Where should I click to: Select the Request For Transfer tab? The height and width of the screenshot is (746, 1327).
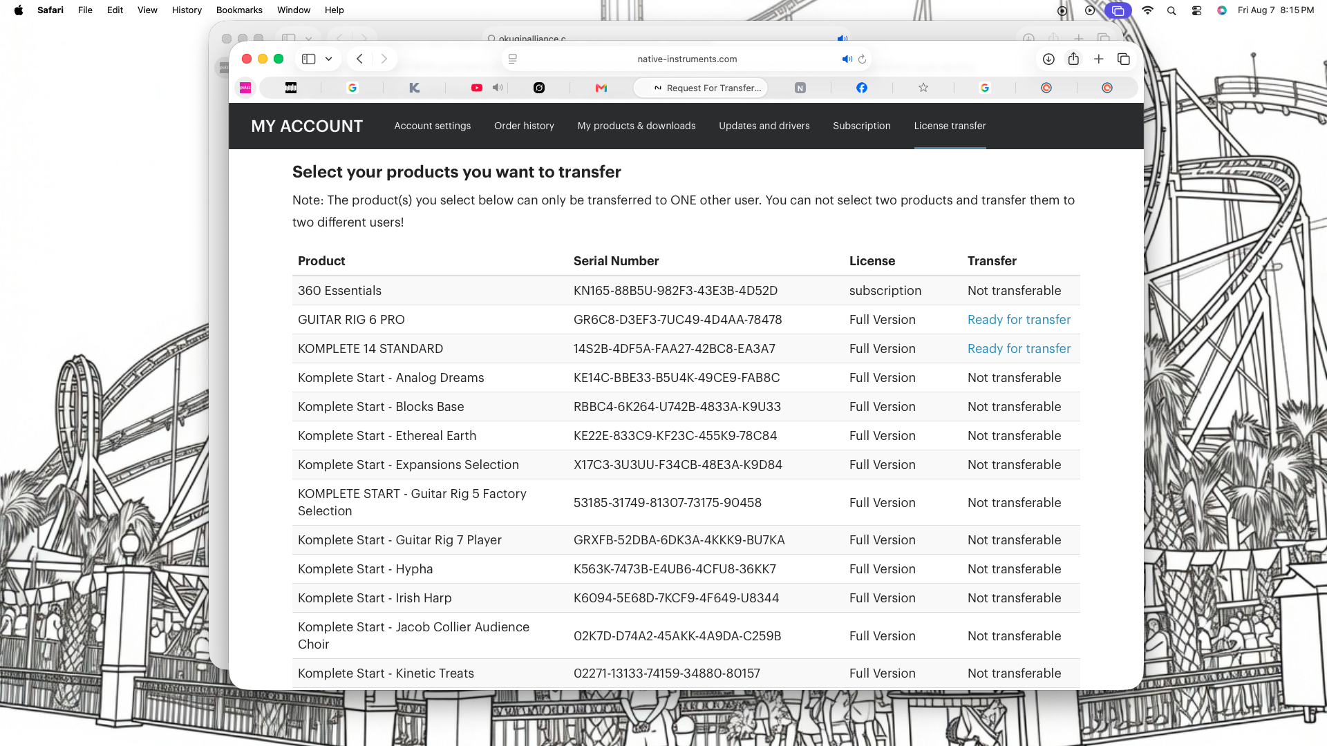(701, 88)
